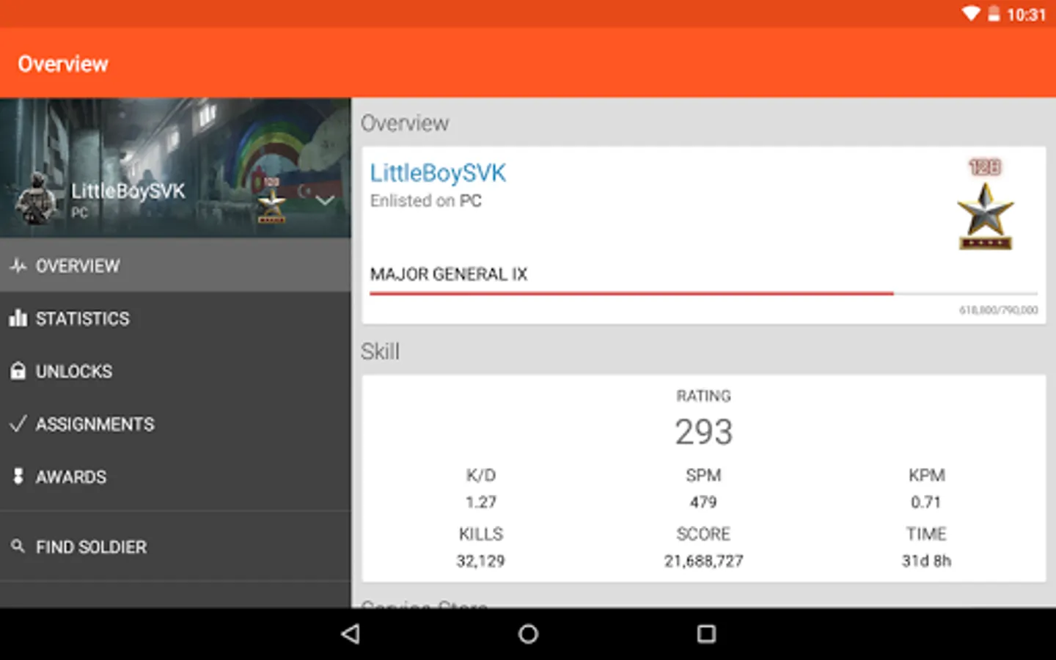Open Assignments from the sidebar
Viewport: 1056px width, 660px height.
click(175, 424)
